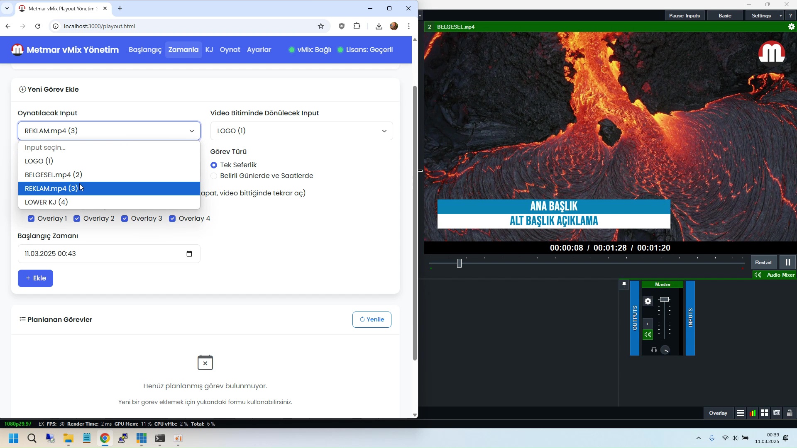The height and width of the screenshot is (448, 797).
Task: Toggle Master headphones monitoring in vMix
Action: (654, 350)
